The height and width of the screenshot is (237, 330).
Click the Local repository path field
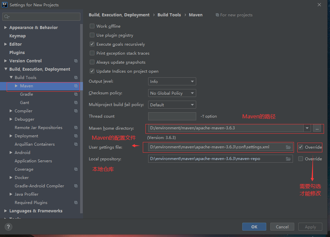point(220,159)
